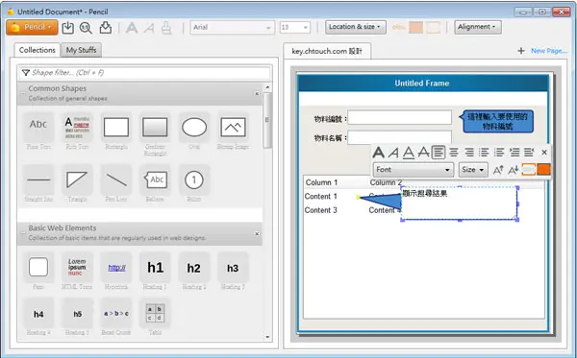This screenshot has width=577, height=358.
Task: Choose the Balloon shape
Action: click(x=155, y=179)
